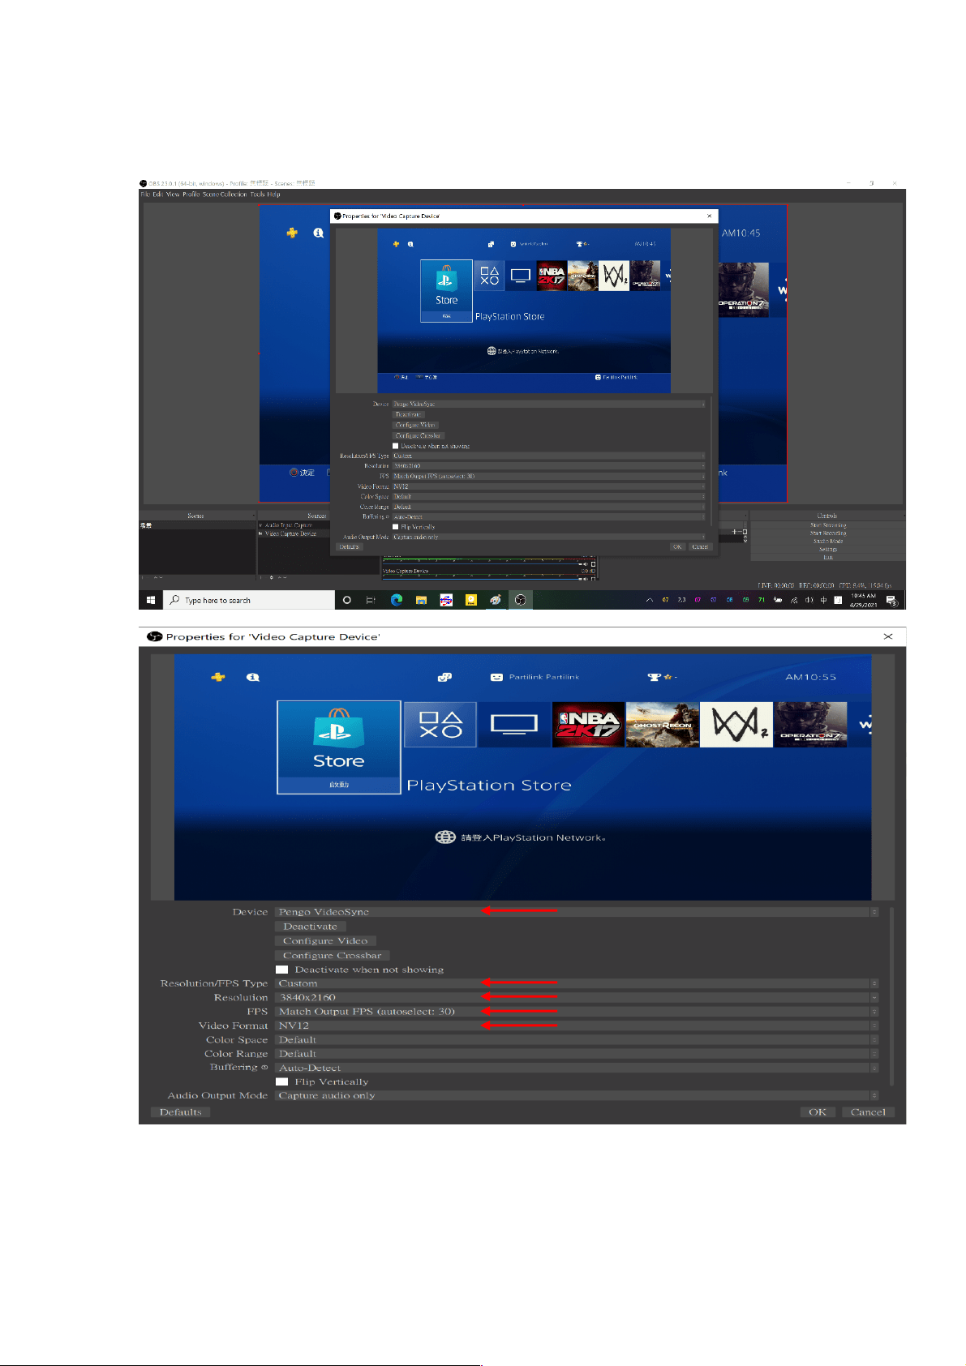Image resolution: width=966 pixels, height=1366 pixels.
Task: Open the taskbar notification center icon
Action: (891, 600)
